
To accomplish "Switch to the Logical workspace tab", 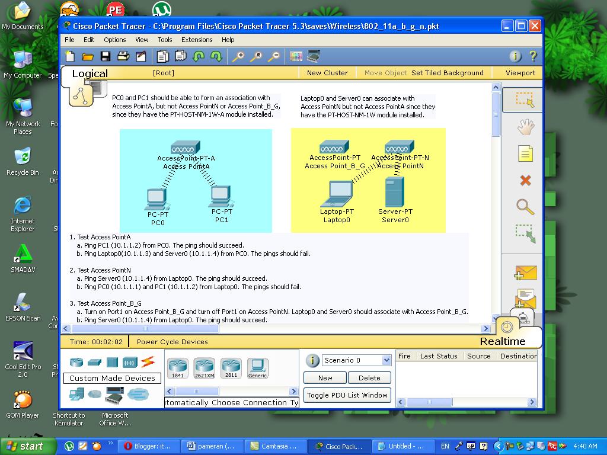I will 90,73.
